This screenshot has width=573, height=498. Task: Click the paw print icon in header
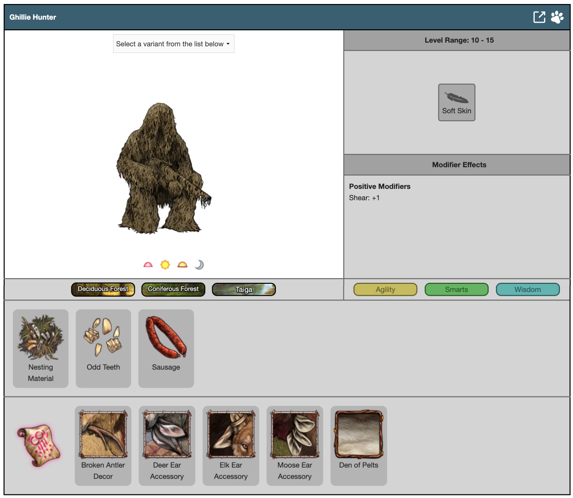coord(557,17)
